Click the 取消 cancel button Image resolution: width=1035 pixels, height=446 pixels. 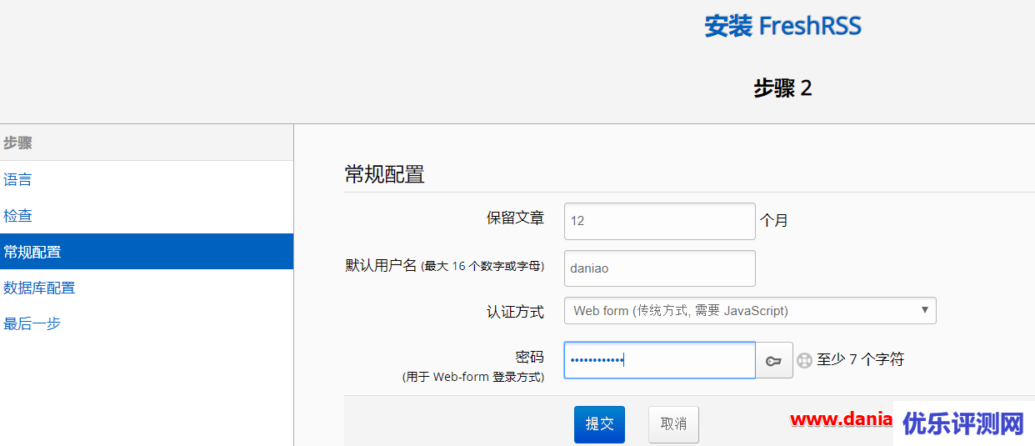(673, 424)
